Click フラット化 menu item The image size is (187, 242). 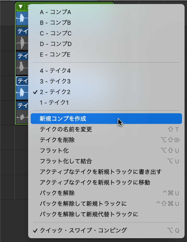point(106,150)
